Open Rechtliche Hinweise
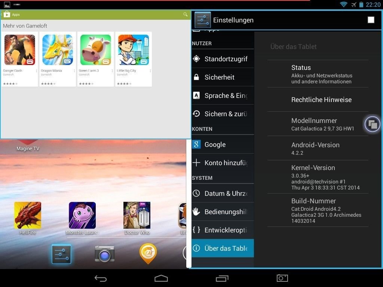383x287 pixels. [x=318, y=99]
